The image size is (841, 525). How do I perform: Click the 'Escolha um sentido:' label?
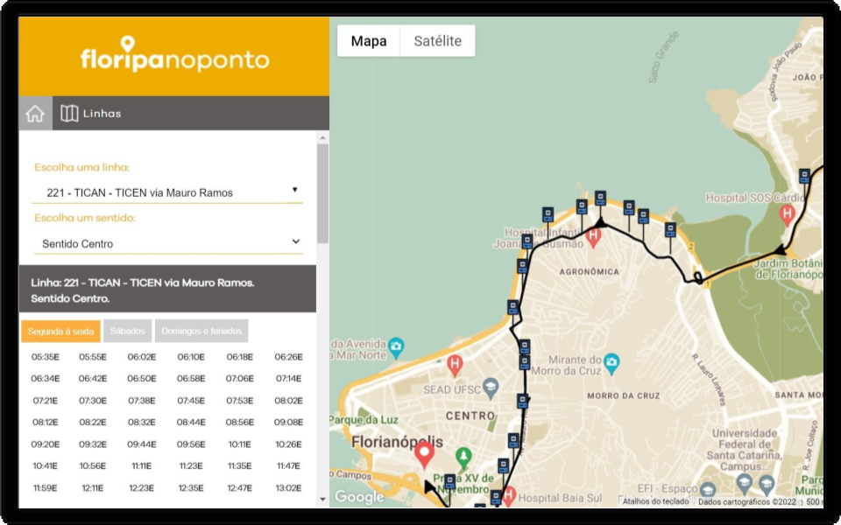[x=85, y=218]
